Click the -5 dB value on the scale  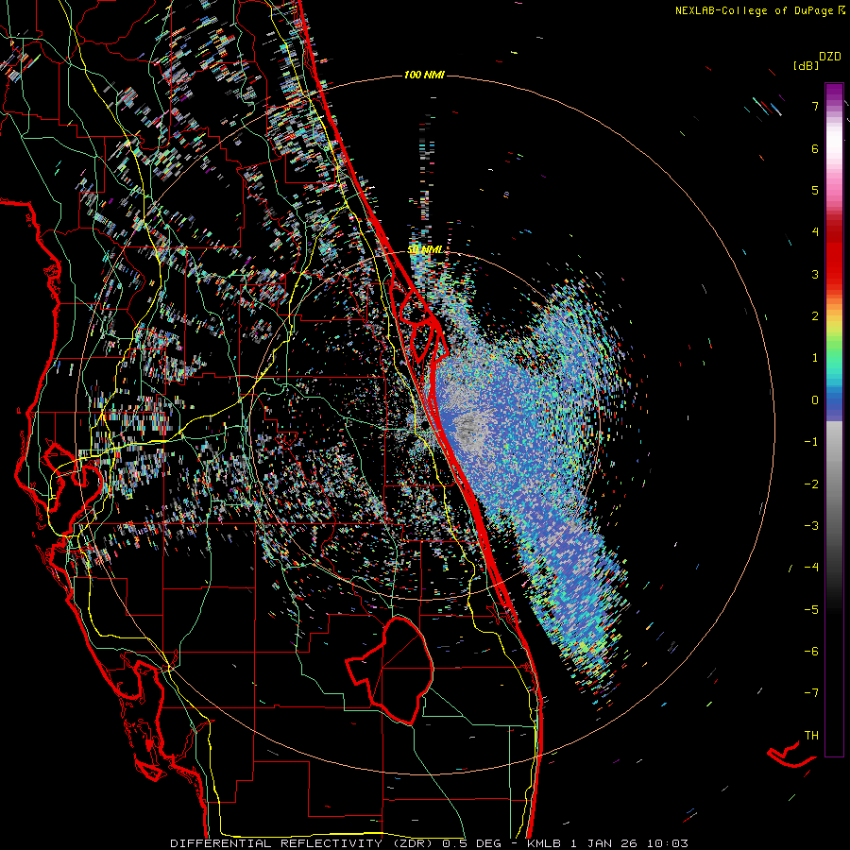811,610
